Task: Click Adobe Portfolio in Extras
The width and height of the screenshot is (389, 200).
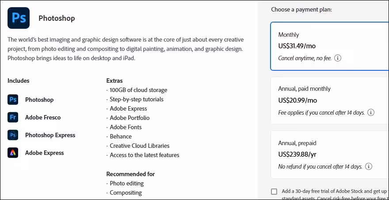Action: (x=130, y=118)
